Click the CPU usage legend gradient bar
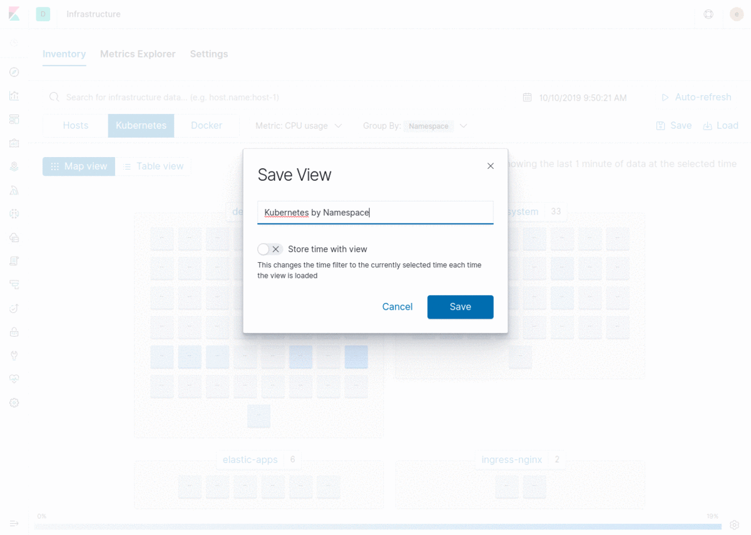Image resolution: width=751 pixels, height=535 pixels. tap(377, 527)
